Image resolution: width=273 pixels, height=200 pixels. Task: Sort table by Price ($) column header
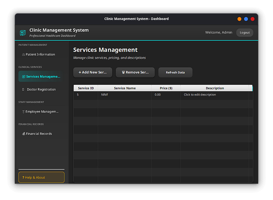point(166,88)
